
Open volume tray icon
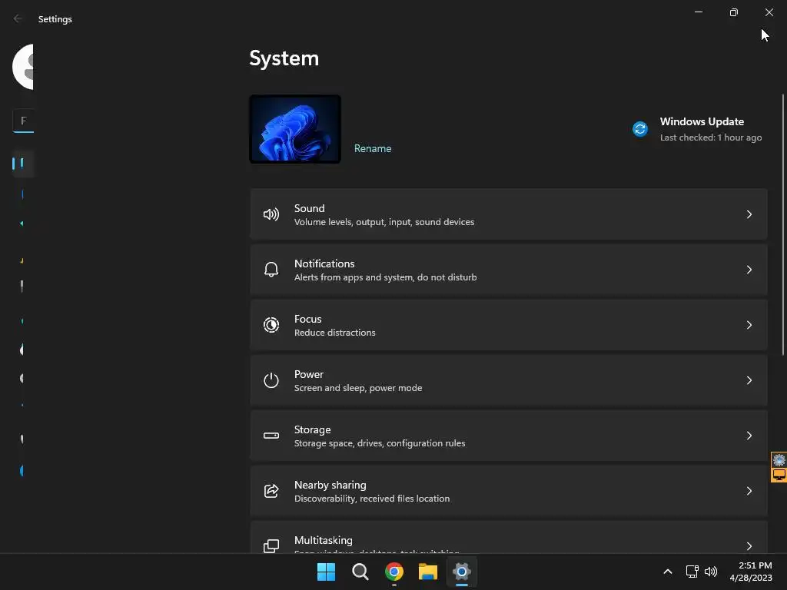(x=711, y=572)
